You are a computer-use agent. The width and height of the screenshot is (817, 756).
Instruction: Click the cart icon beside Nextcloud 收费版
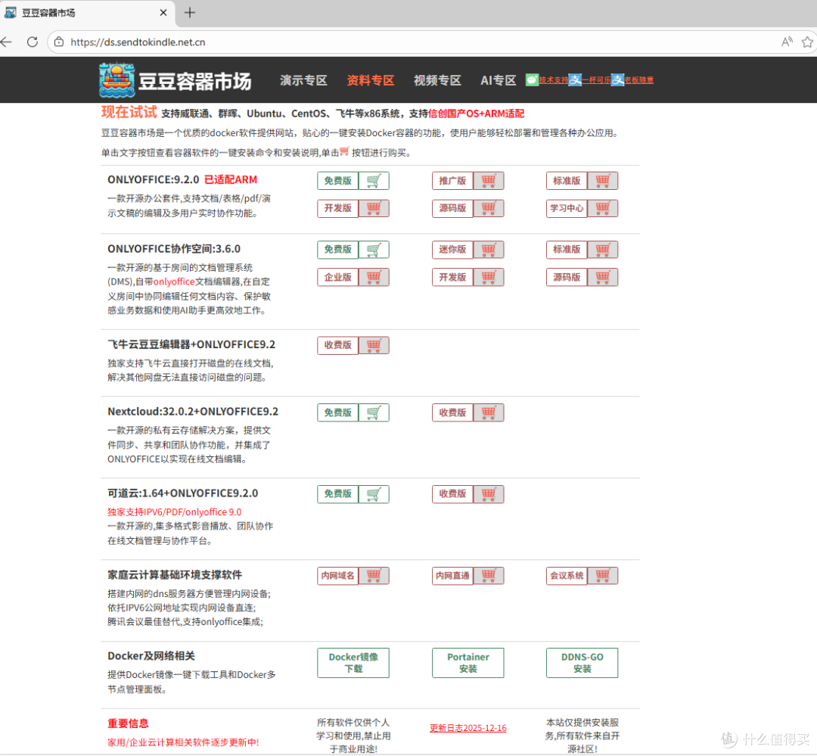click(488, 413)
